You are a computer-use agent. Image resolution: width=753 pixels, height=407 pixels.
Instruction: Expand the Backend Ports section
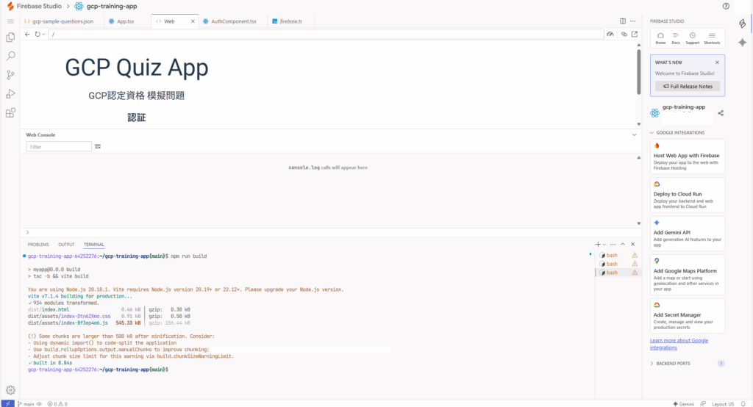(652, 364)
